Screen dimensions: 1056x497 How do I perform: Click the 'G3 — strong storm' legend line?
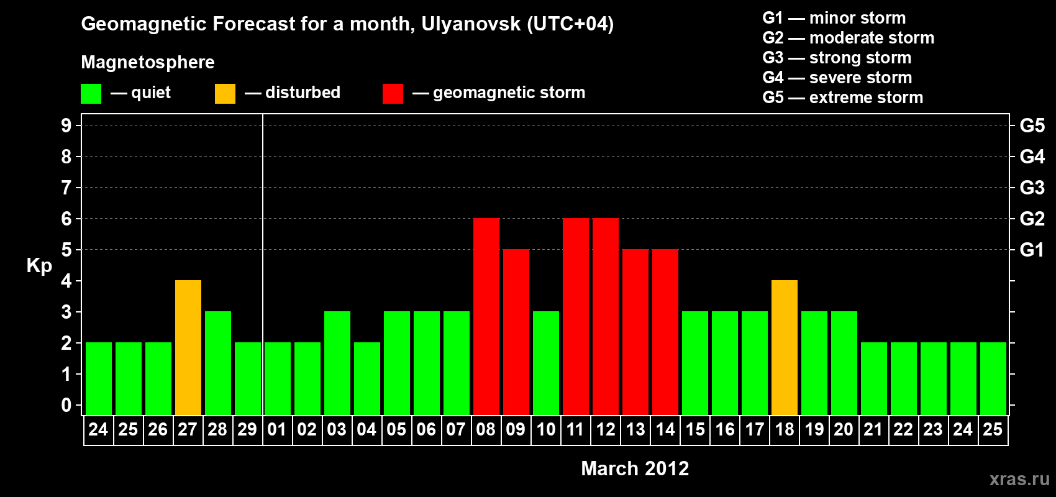[837, 58]
